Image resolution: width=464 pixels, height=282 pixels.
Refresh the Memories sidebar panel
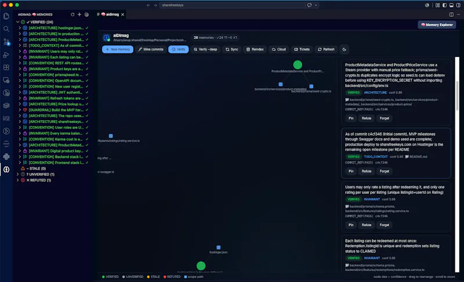click(72, 15)
